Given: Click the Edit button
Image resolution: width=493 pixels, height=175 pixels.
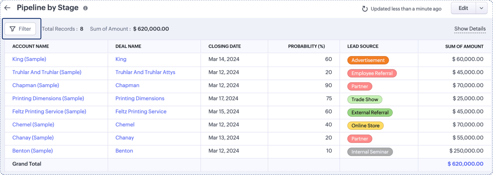Looking at the screenshot, I should point(463,8).
